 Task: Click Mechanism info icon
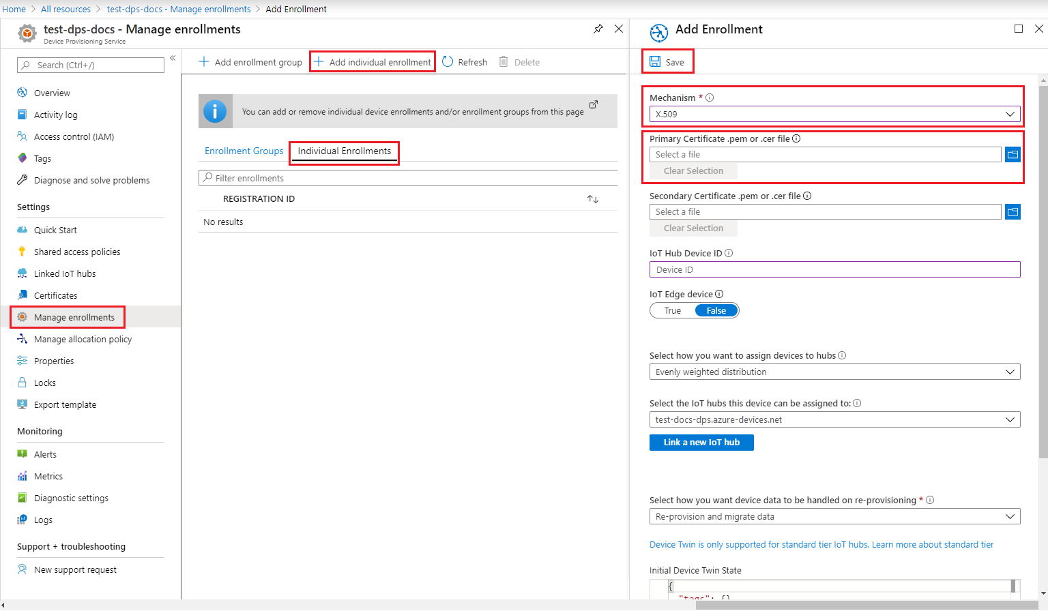(710, 98)
